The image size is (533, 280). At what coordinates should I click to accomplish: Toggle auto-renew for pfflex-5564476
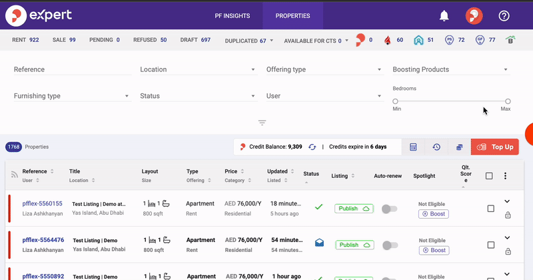point(390,245)
